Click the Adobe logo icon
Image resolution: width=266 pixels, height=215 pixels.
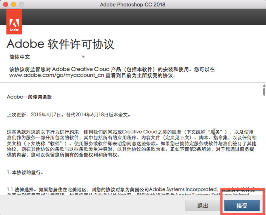point(14,22)
